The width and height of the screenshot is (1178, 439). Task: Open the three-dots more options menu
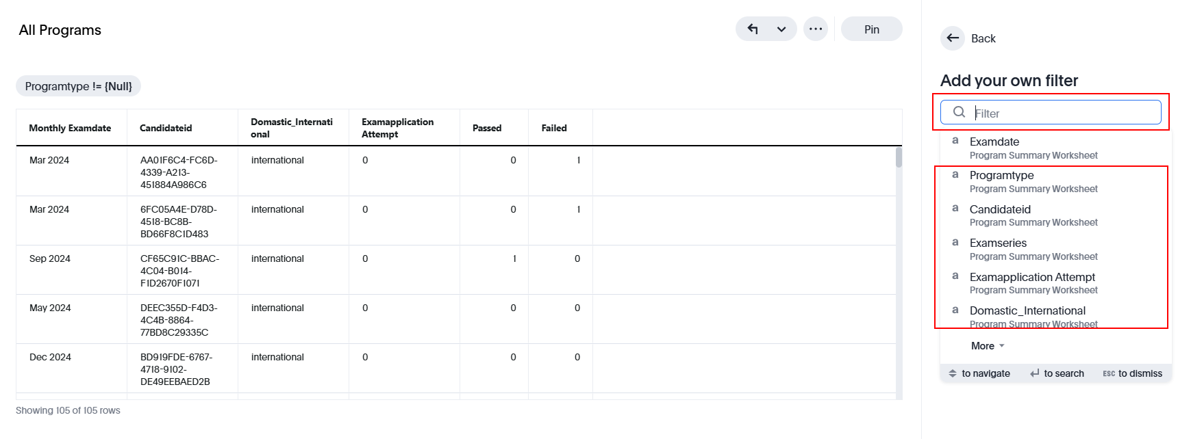pyautogui.click(x=816, y=29)
